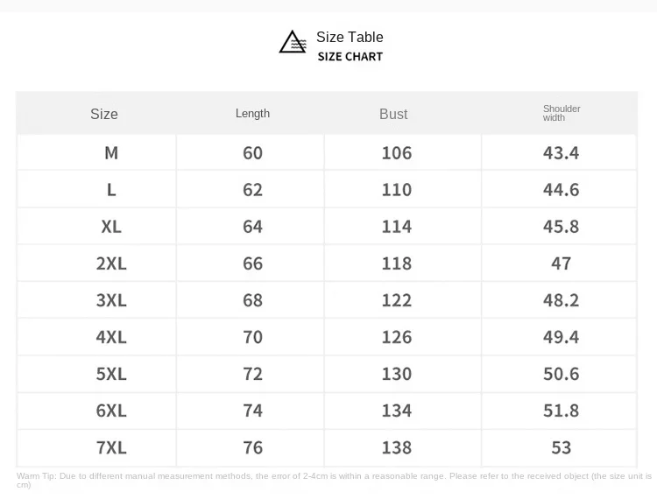Select the Length column header
Viewport: 657px width, 499px height.
(252, 113)
